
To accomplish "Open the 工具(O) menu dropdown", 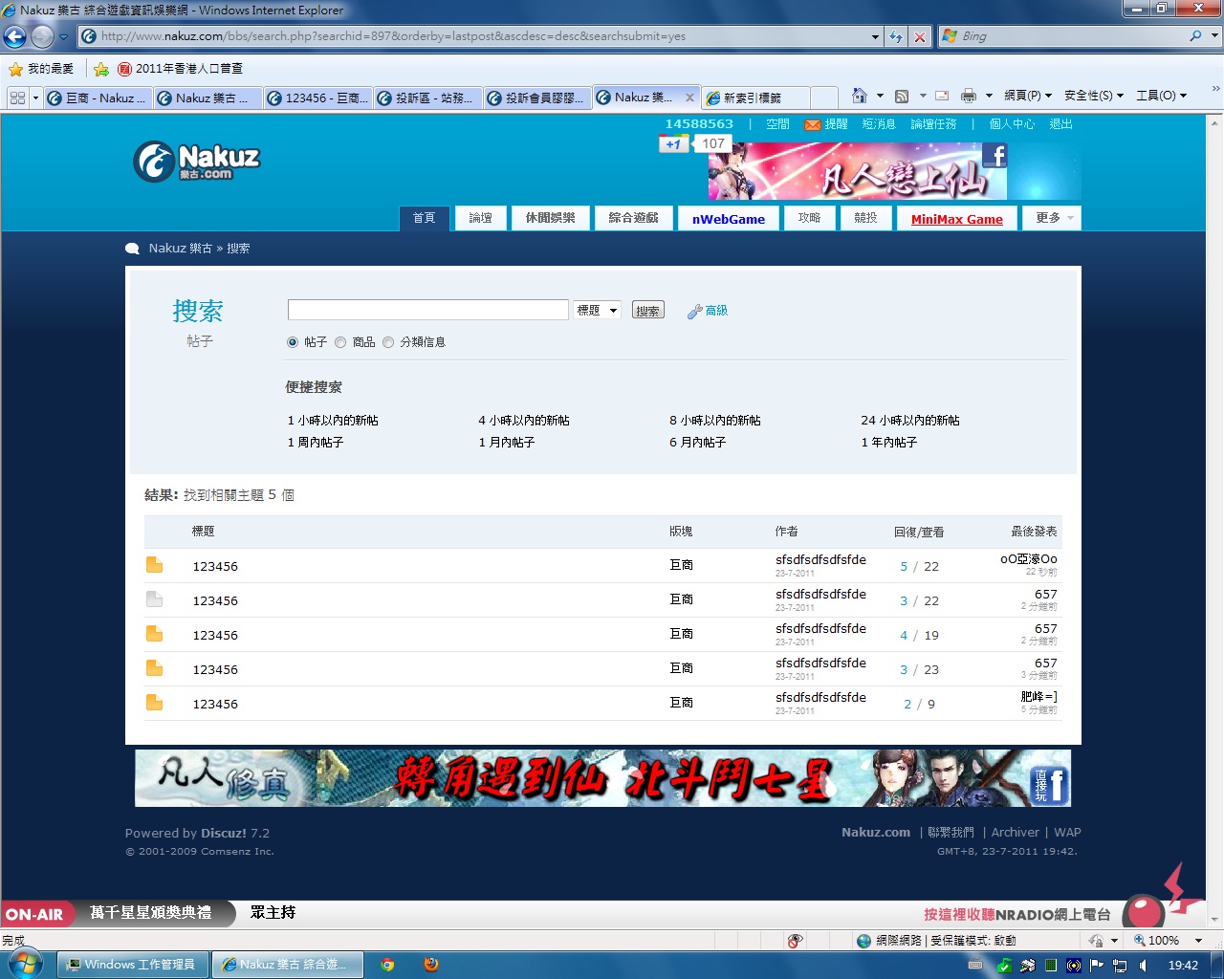I will point(1161,96).
